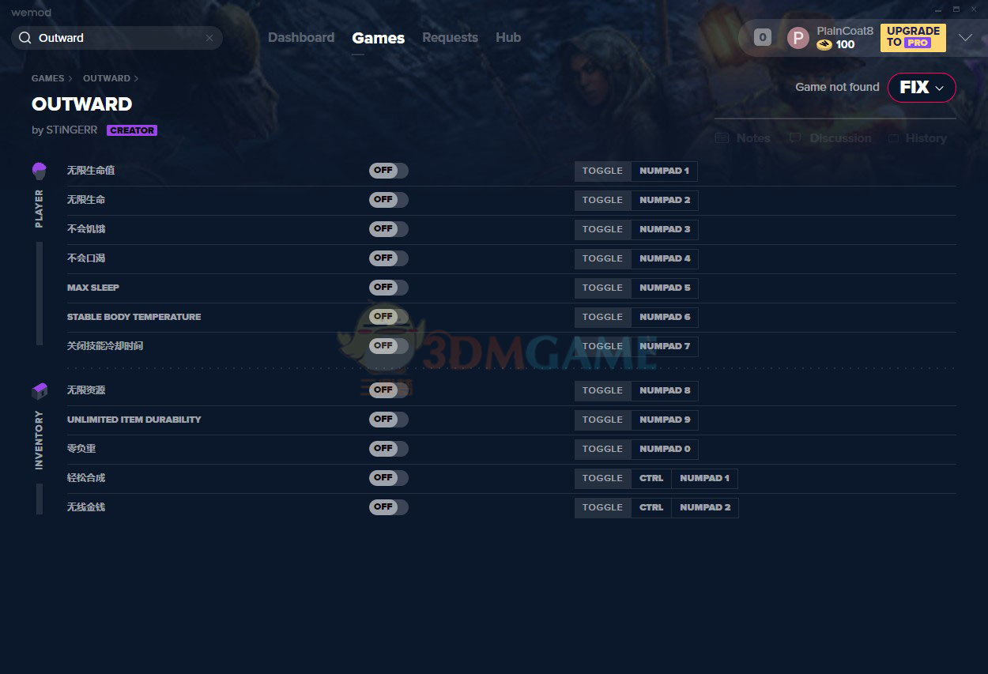988x674 pixels.
Task: Change the NUMPAD 0 hotkey binding
Action: (x=665, y=449)
